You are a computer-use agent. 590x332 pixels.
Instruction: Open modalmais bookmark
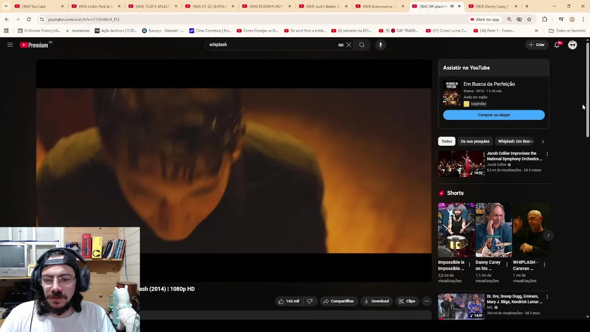77,31
